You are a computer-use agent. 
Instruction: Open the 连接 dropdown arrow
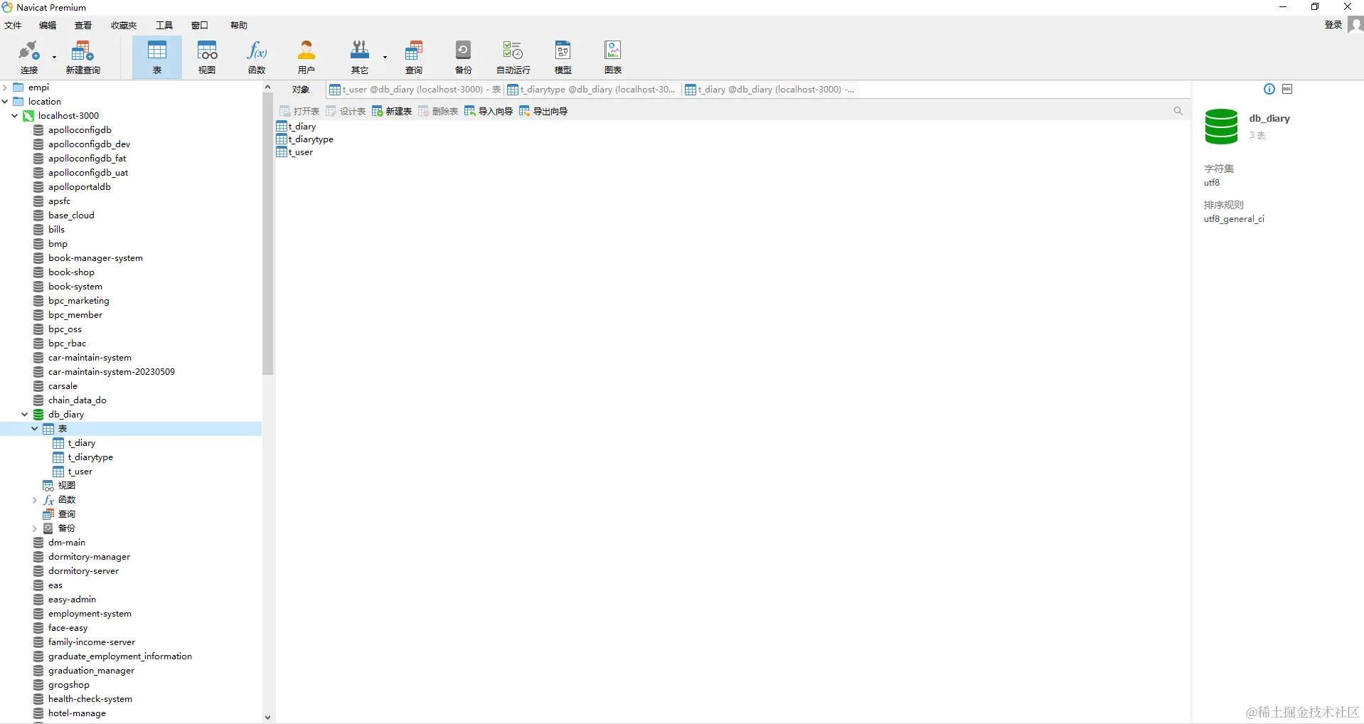pos(54,57)
